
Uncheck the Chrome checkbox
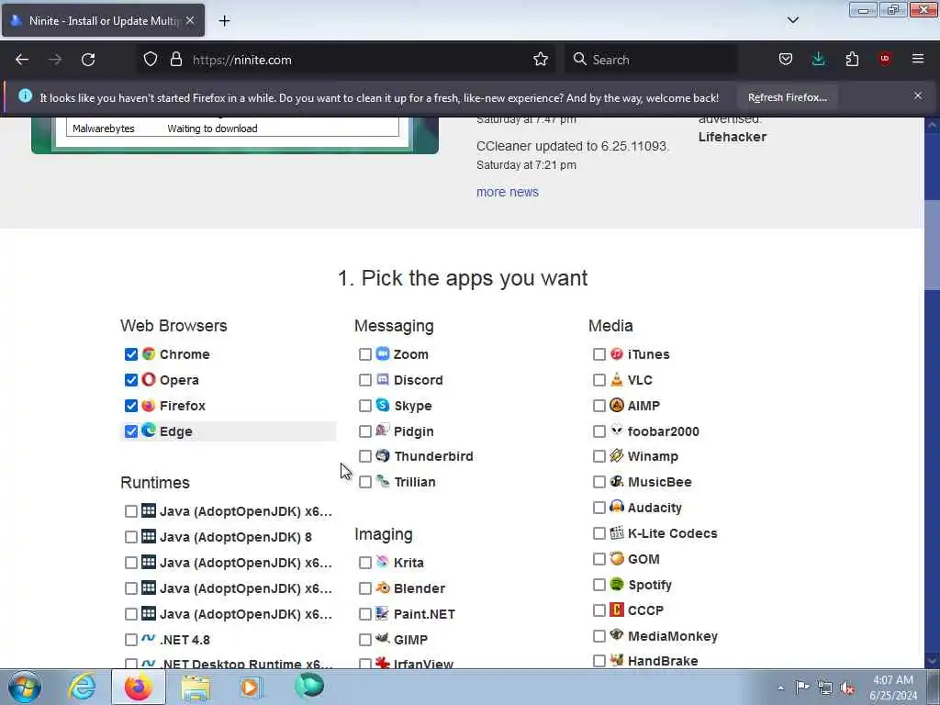131,354
